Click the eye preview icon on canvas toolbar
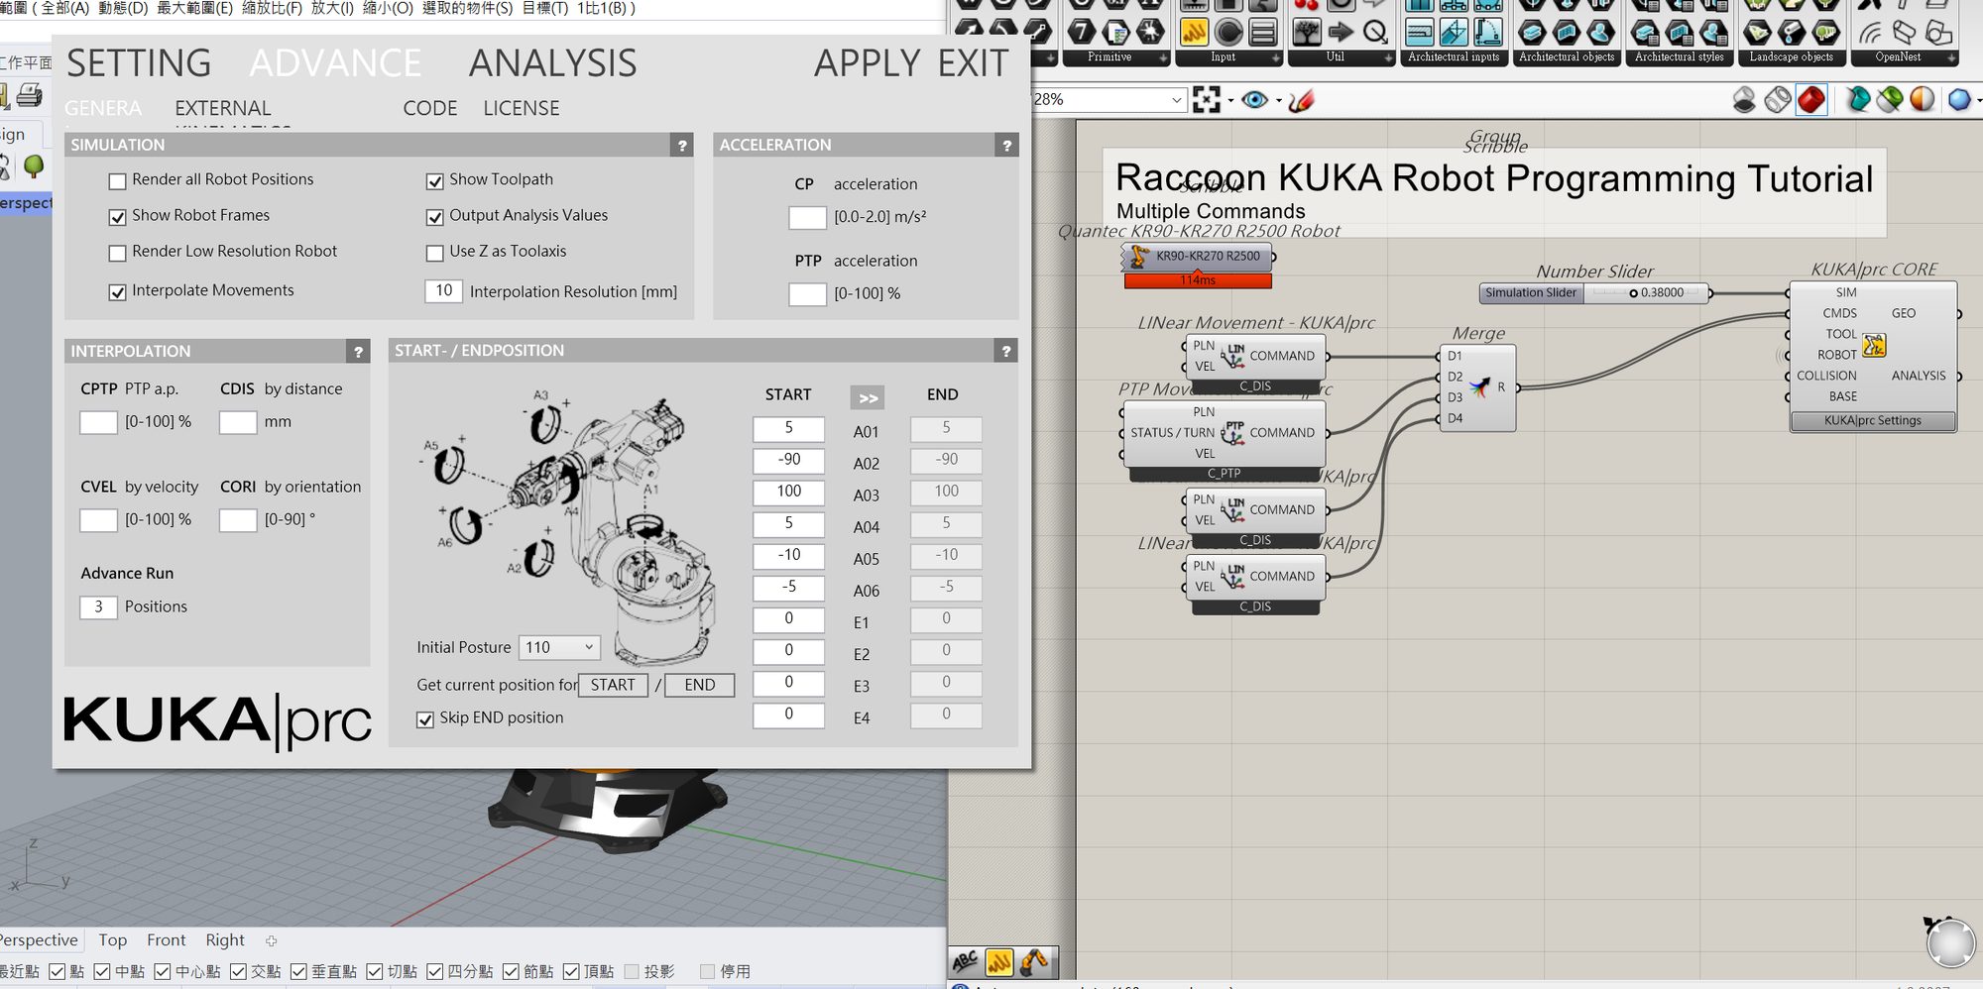The width and height of the screenshot is (1983, 989). click(x=1254, y=99)
